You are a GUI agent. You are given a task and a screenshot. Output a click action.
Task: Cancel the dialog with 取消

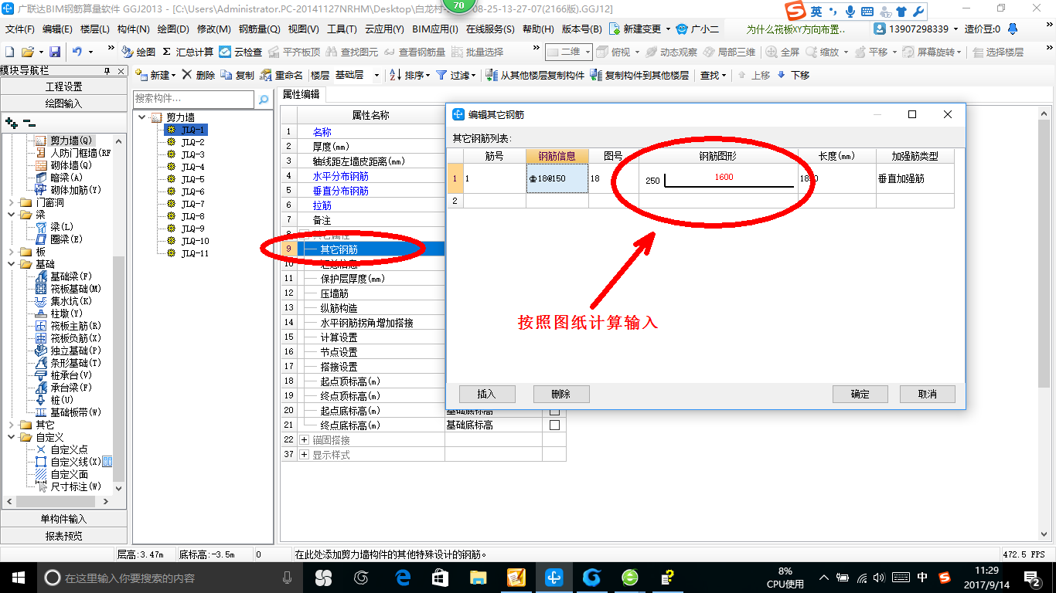click(928, 394)
